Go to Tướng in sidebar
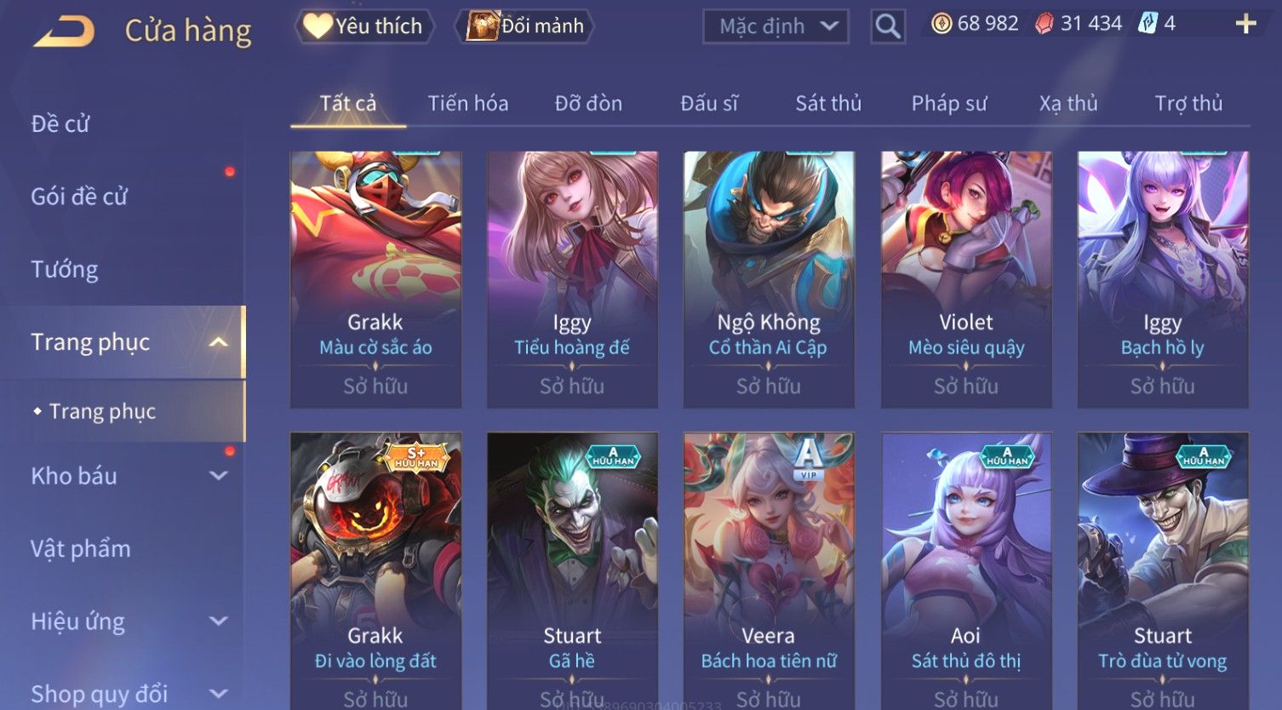 (x=65, y=270)
